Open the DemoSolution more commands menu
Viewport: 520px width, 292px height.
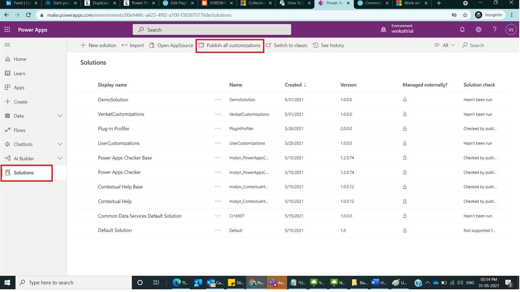pyautogui.click(x=217, y=99)
